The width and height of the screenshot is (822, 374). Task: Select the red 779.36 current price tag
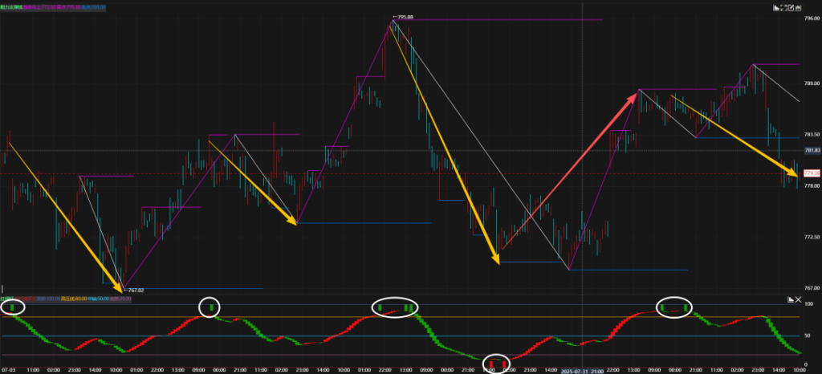[x=811, y=173]
